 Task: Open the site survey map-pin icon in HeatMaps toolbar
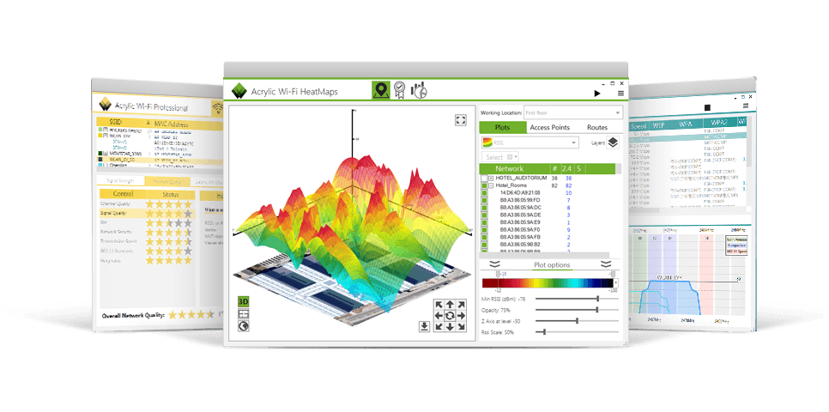pos(381,90)
